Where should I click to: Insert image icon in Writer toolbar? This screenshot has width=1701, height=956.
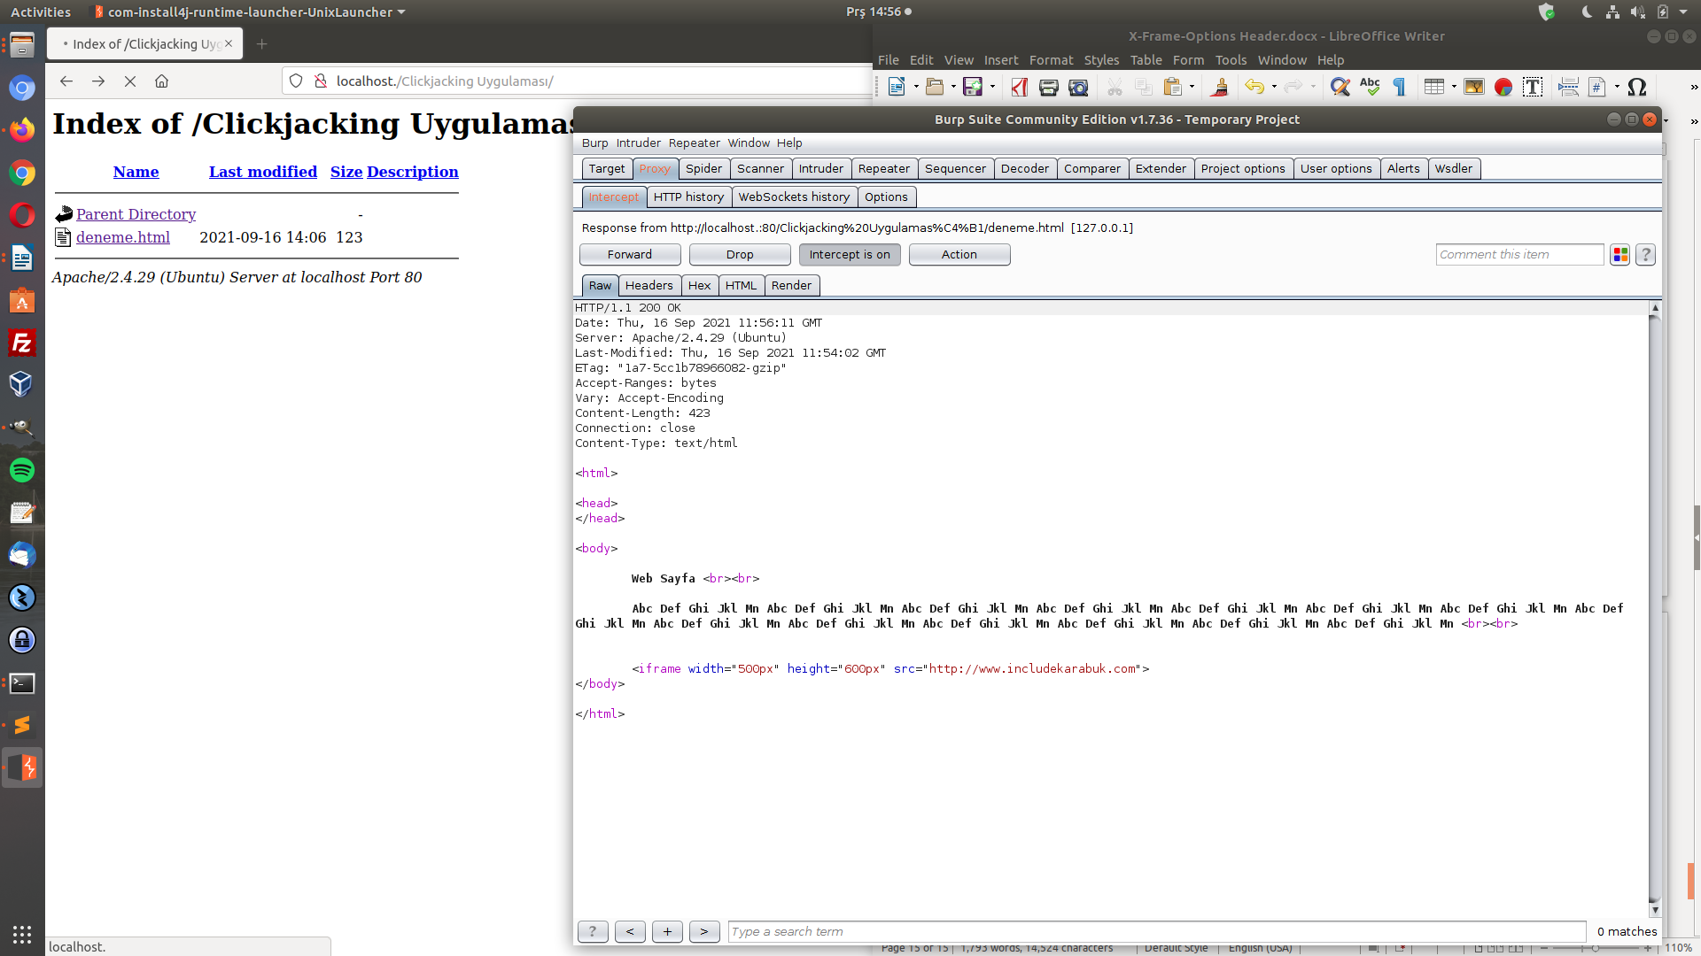(x=1474, y=87)
